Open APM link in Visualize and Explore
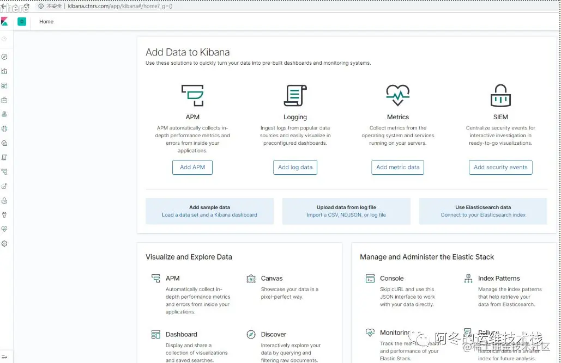This screenshot has width=561, height=363. (172, 278)
